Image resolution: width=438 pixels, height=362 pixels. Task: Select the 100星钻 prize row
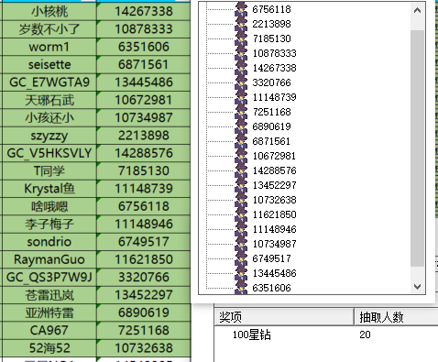point(326,335)
